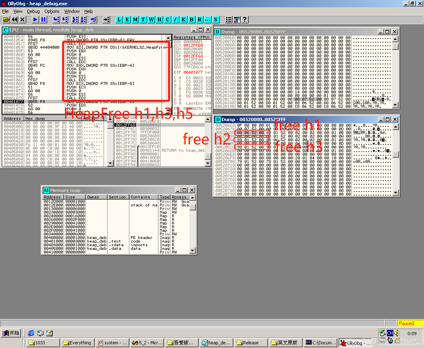Click EIP value 00401077 in Registers
Screen dimensions: 424x348
point(193,72)
